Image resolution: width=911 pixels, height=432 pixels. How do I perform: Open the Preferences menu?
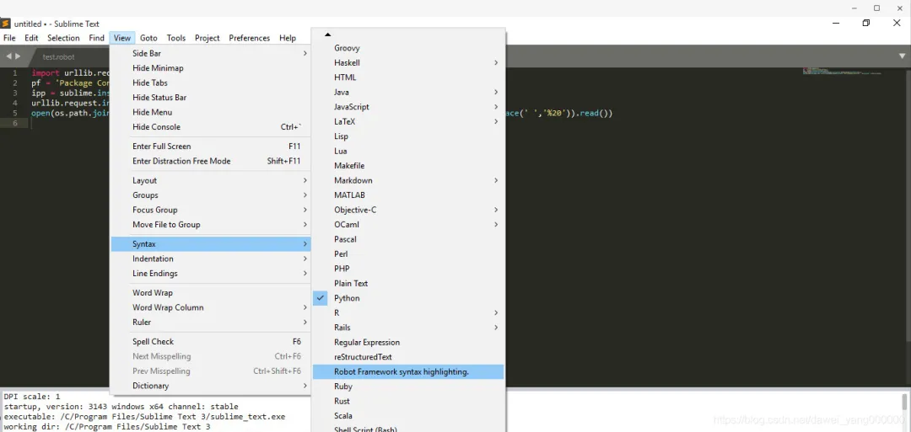coord(249,38)
